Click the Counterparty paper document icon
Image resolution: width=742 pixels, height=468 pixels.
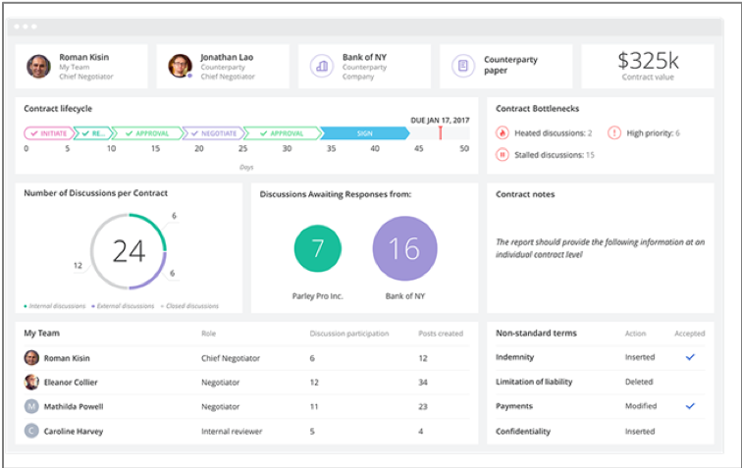tap(462, 66)
